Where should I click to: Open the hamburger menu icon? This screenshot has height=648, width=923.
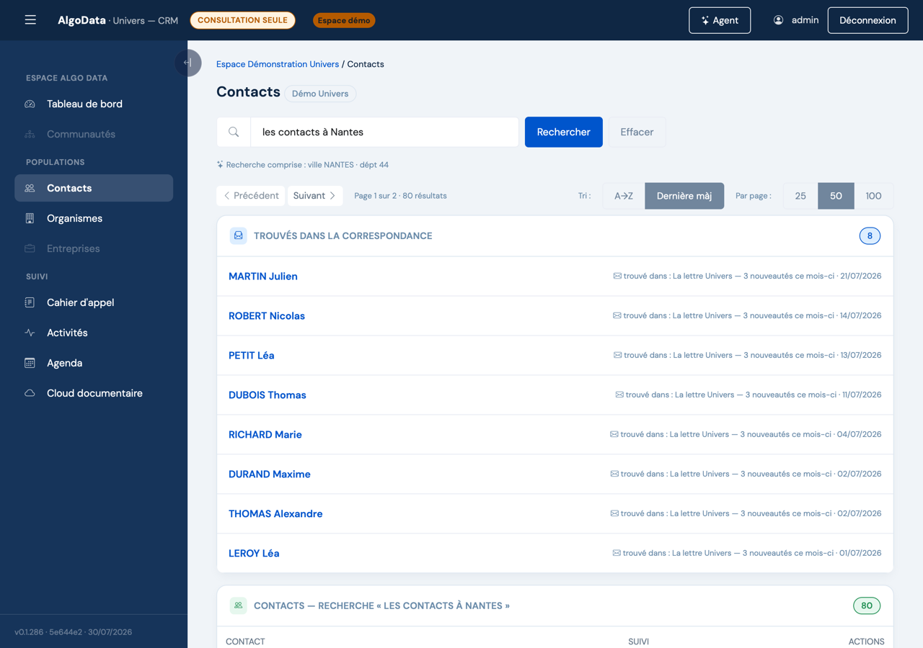(x=30, y=20)
